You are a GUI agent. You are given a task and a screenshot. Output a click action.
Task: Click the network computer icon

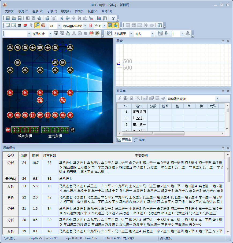coord(56,33)
